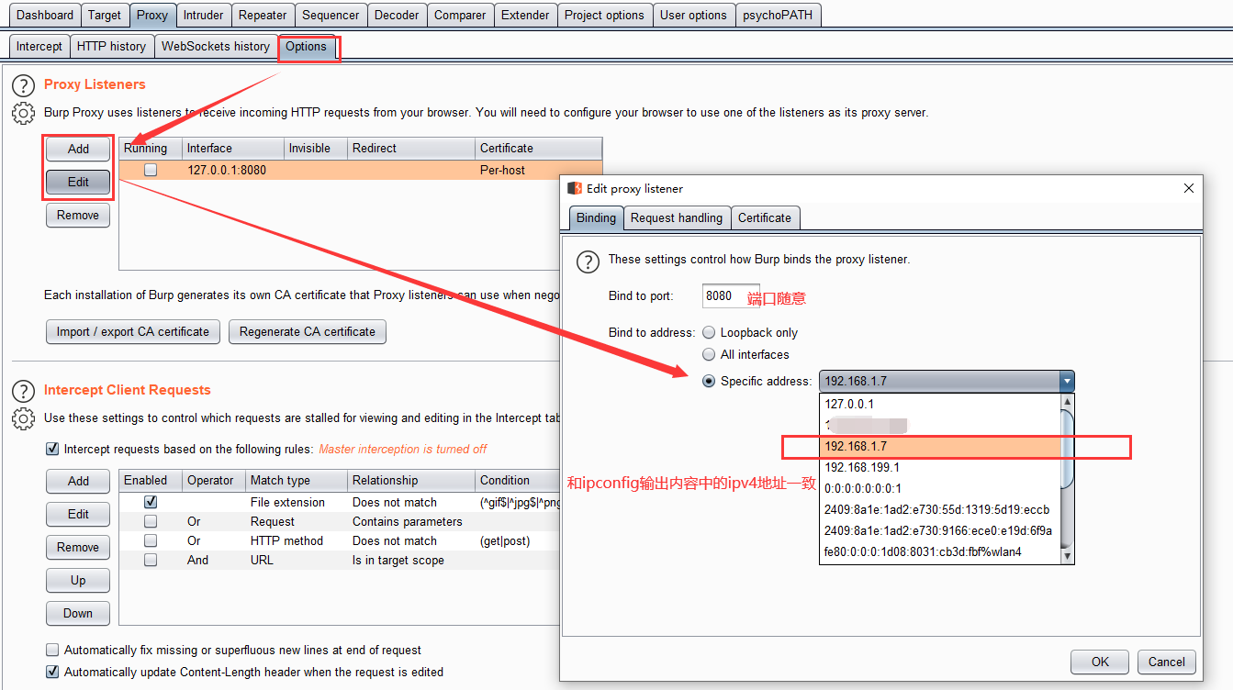Screen dimensions: 1233x690
Task: Toggle Running checkbox for 127.0.0.1:8080 listener
Action: point(151,170)
